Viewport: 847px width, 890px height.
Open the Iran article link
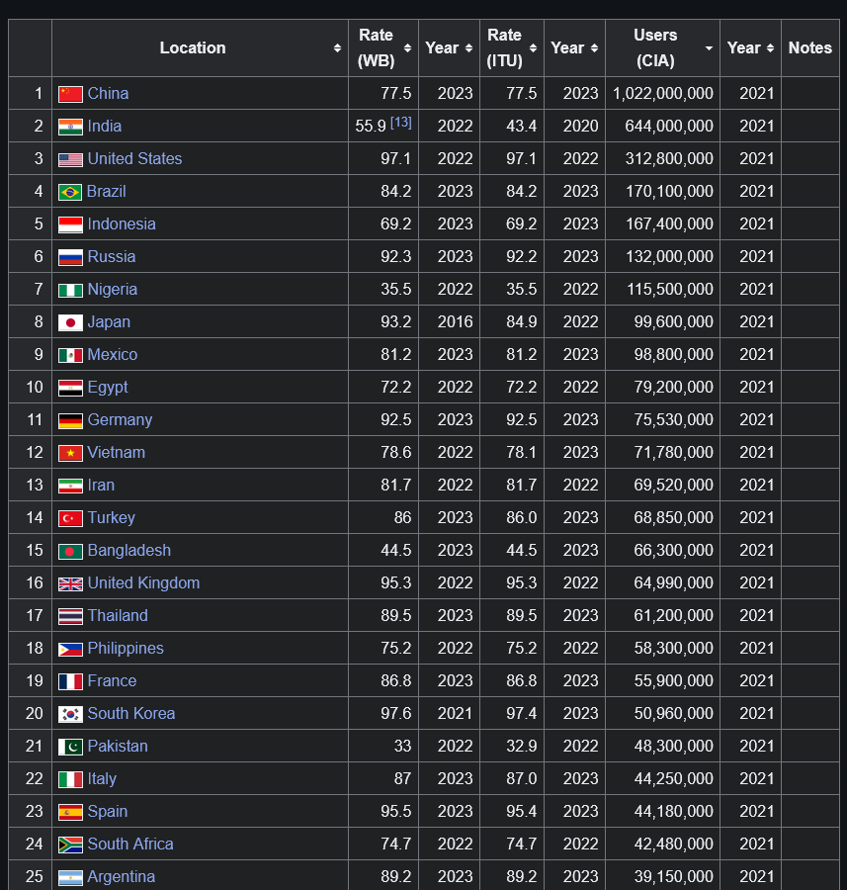click(101, 486)
